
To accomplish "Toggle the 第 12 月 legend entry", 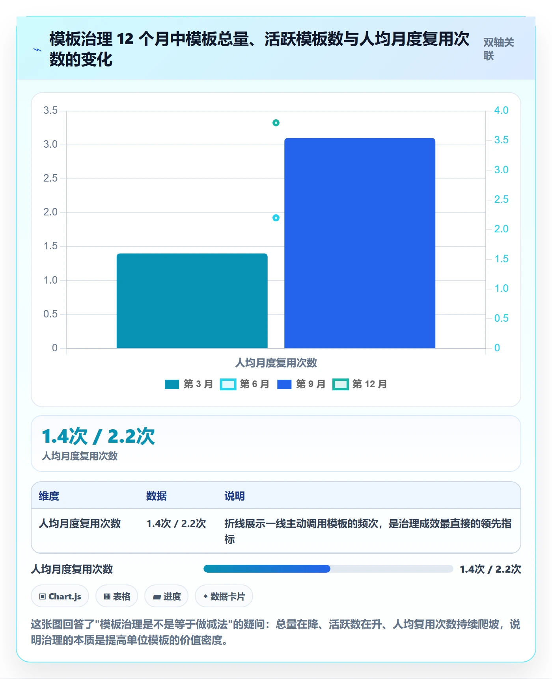I will click(x=360, y=384).
